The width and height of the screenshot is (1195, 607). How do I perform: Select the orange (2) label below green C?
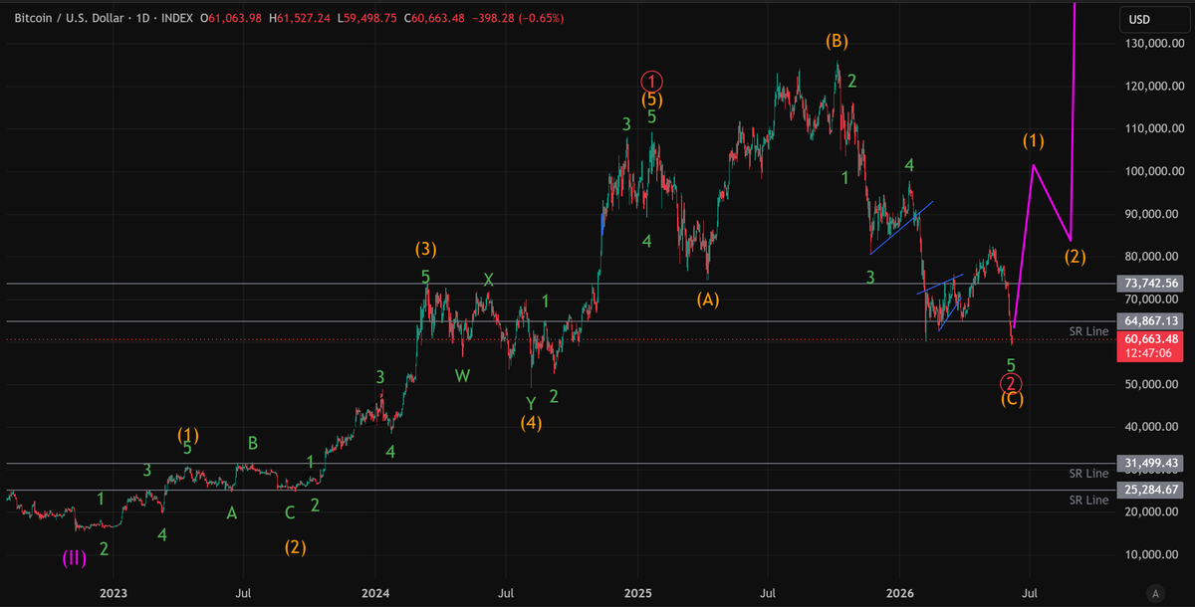pyautogui.click(x=296, y=546)
